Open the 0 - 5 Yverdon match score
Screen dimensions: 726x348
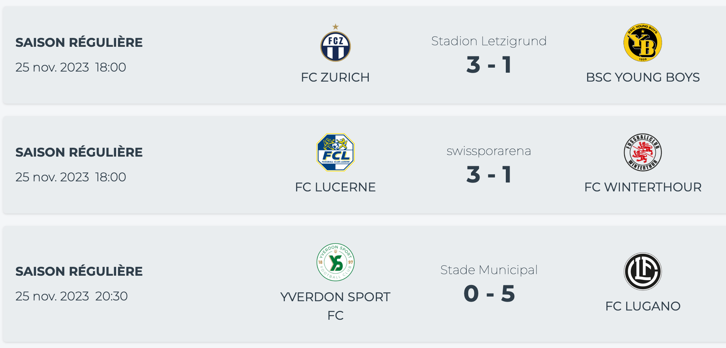(x=489, y=294)
